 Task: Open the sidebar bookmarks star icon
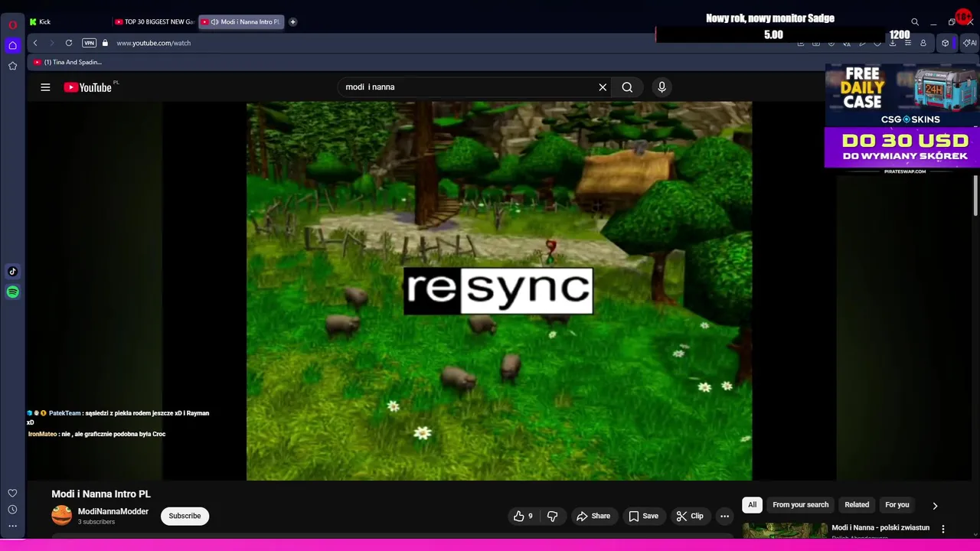click(x=12, y=66)
